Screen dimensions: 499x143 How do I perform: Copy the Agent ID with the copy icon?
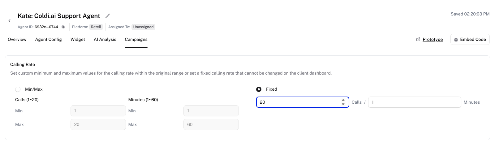63,27
